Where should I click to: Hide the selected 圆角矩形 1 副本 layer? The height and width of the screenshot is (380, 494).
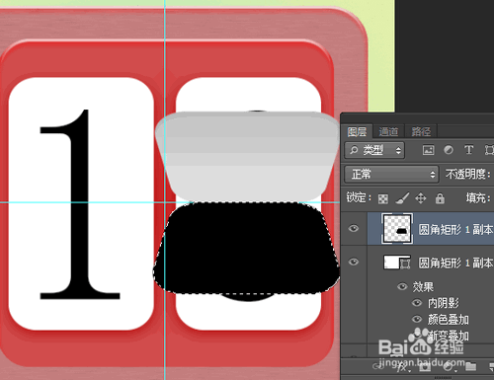tap(354, 228)
